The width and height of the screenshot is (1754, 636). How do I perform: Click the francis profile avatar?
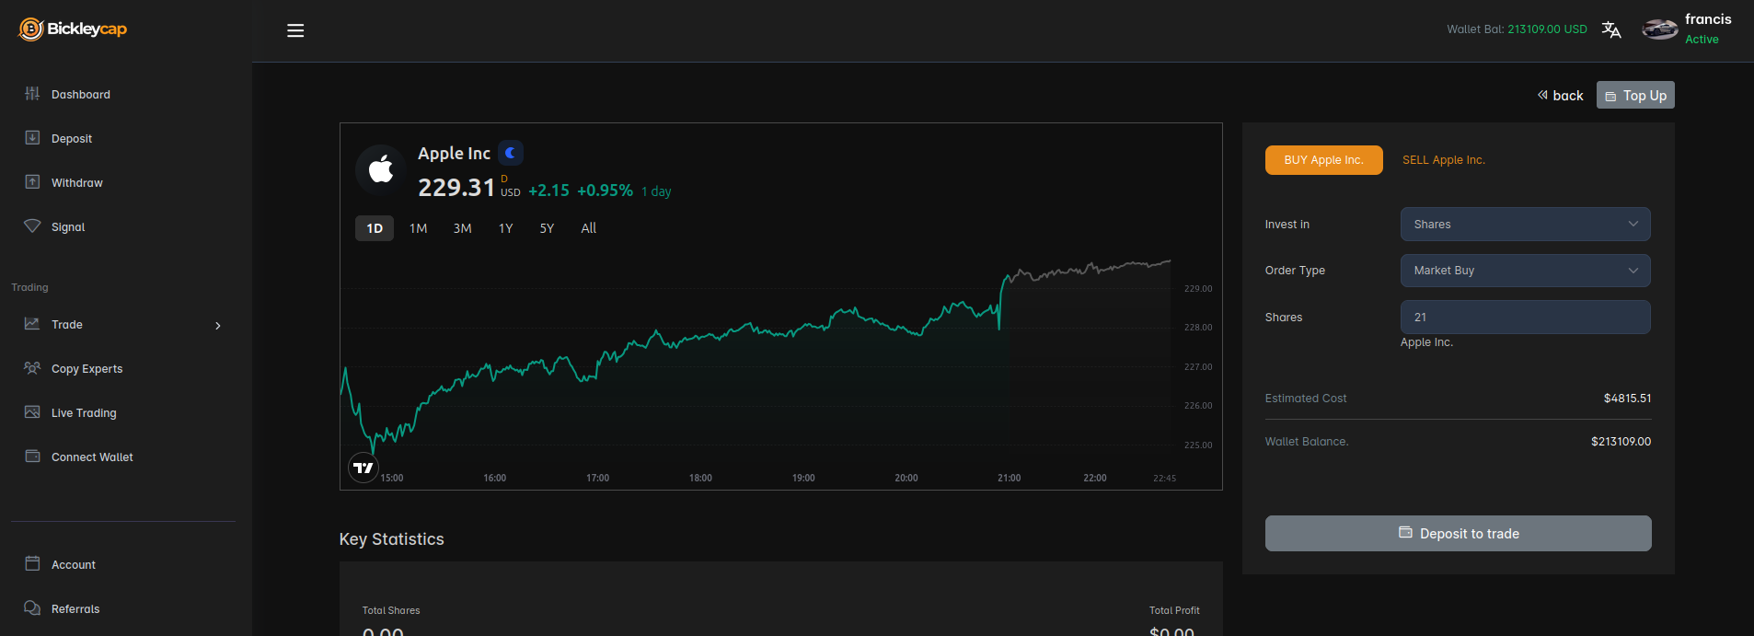(1659, 29)
